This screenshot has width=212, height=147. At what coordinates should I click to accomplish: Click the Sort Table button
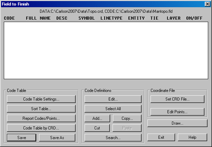click(x=41, y=109)
